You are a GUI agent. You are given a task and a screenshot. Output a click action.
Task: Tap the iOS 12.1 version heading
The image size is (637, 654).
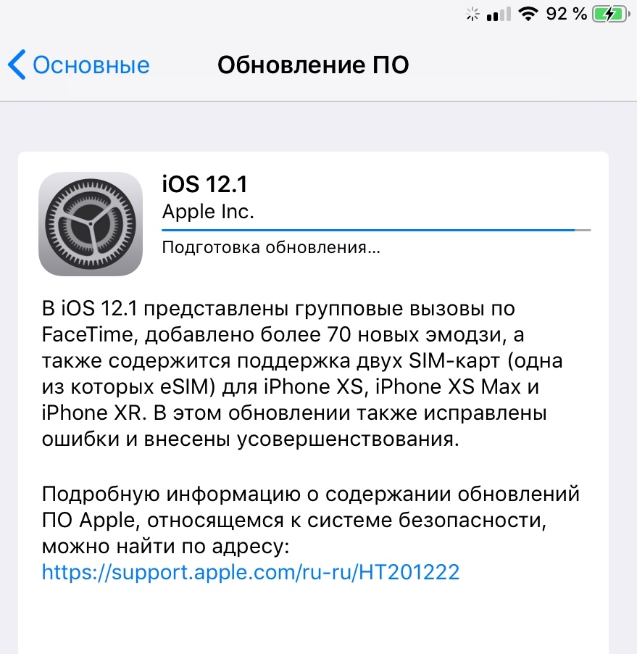pyautogui.click(x=204, y=184)
